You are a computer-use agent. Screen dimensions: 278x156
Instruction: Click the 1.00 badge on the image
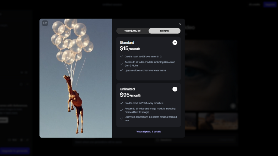(x=45, y=23)
